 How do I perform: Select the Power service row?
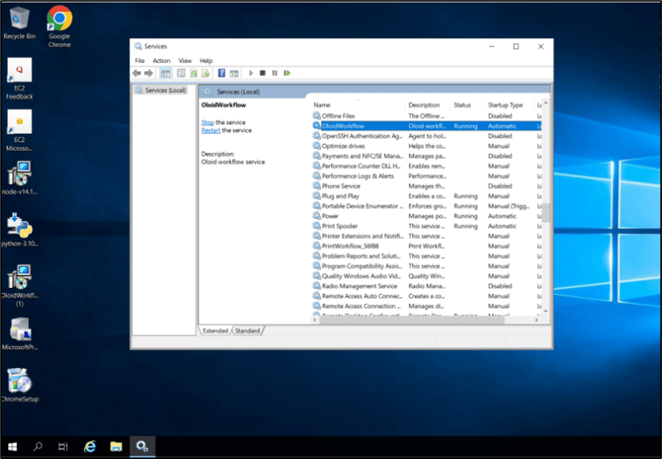coord(427,216)
